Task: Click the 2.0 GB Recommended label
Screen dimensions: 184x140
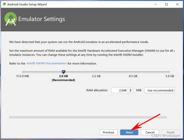Action: [x=63, y=78]
